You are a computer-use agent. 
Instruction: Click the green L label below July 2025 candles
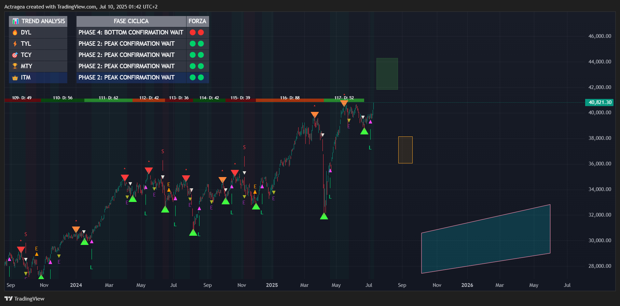(370, 148)
